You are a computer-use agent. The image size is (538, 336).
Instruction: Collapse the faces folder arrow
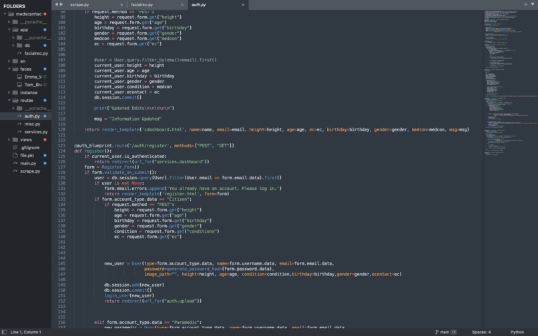click(9, 69)
